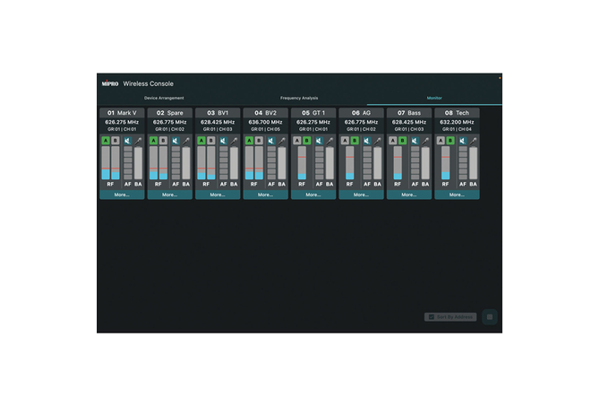Select antenna B on 02 Spare

point(163,141)
